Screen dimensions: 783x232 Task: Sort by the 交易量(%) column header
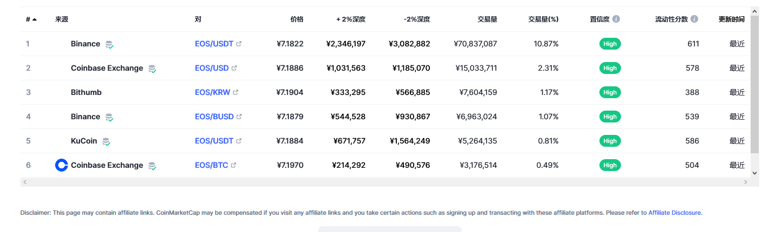coord(543,19)
